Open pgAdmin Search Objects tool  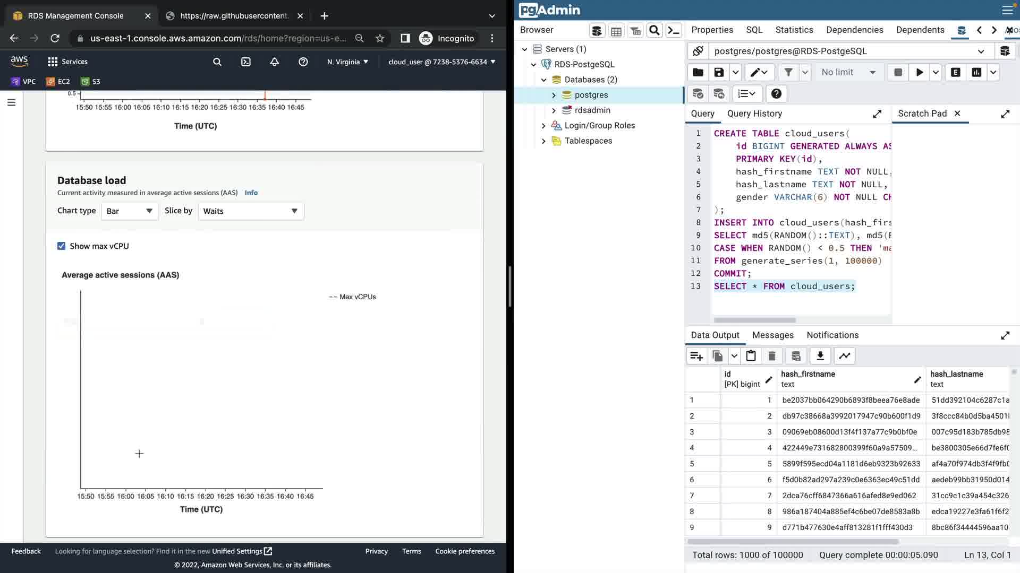click(x=654, y=31)
